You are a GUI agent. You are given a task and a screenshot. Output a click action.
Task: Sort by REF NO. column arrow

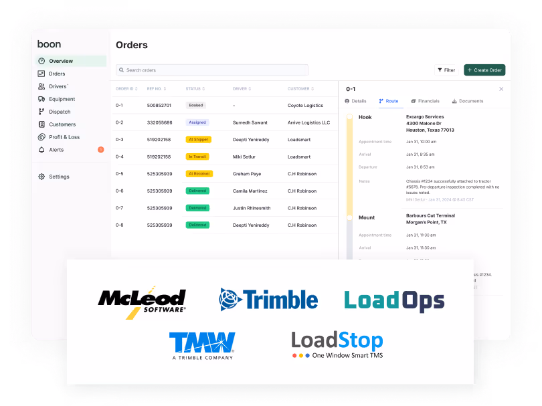point(165,89)
